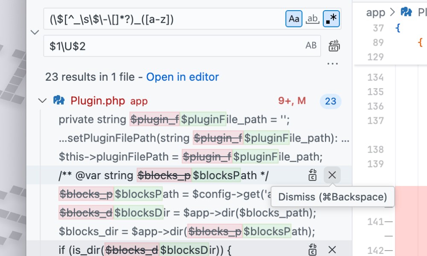Click Open in editor link
Screen dimensions: 427x256
(x=182, y=77)
